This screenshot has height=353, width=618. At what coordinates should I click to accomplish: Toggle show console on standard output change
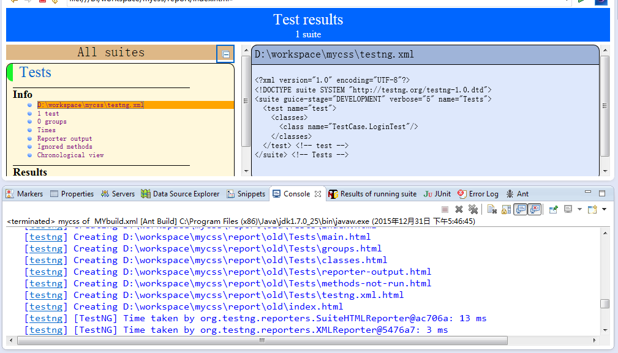(520, 209)
